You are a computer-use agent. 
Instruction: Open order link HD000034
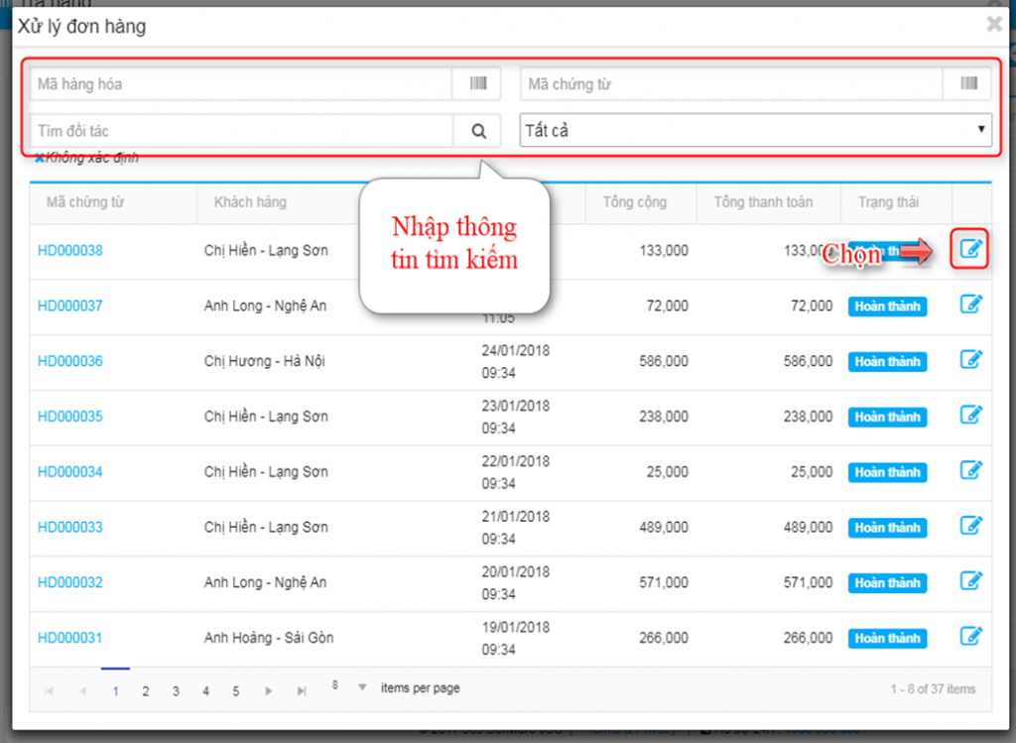70,471
